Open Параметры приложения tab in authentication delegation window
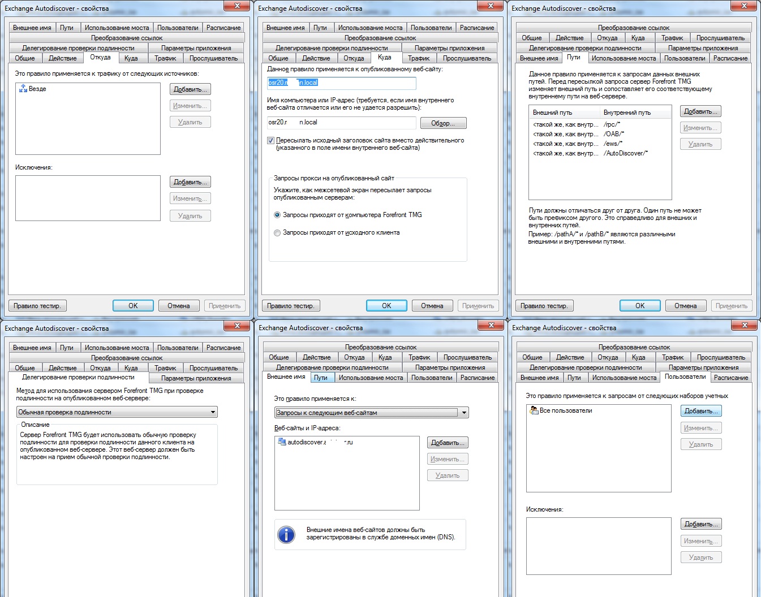 point(196,378)
